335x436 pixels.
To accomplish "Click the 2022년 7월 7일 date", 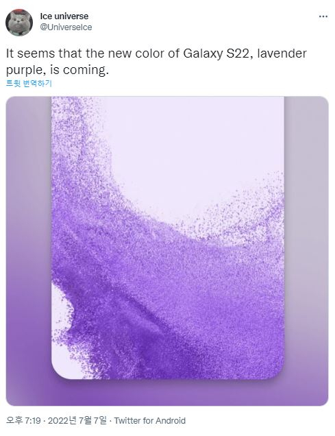I will pos(77,420).
